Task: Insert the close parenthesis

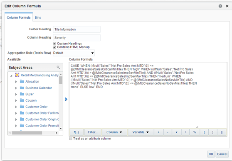Action: click(x=213, y=132)
